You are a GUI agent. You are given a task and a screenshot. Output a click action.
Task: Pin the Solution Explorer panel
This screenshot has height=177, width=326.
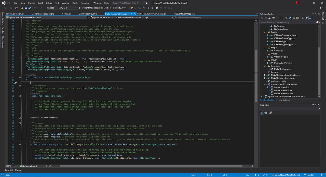click(x=316, y=14)
